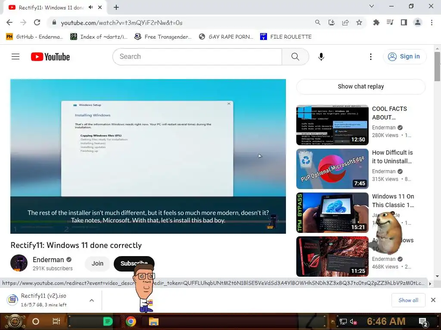Search by voice with the microphone
441x330 pixels.
tap(321, 57)
